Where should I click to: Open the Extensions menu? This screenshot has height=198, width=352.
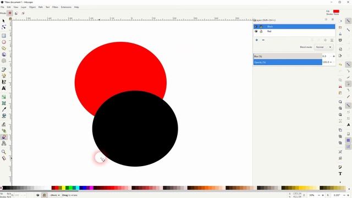pos(66,7)
